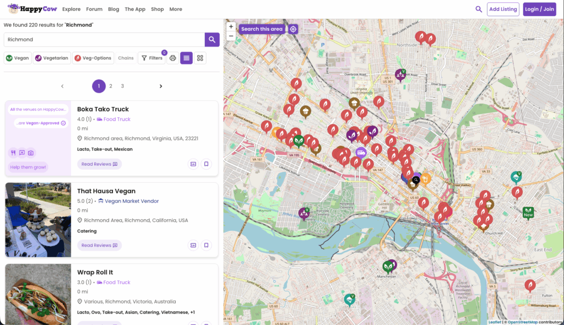Open the Explore menu
Screen dimensions: 564x325
tap(71, 9)
